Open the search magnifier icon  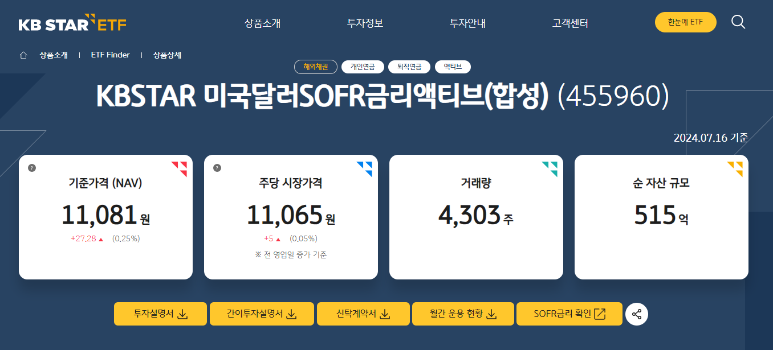click(738, 22)
